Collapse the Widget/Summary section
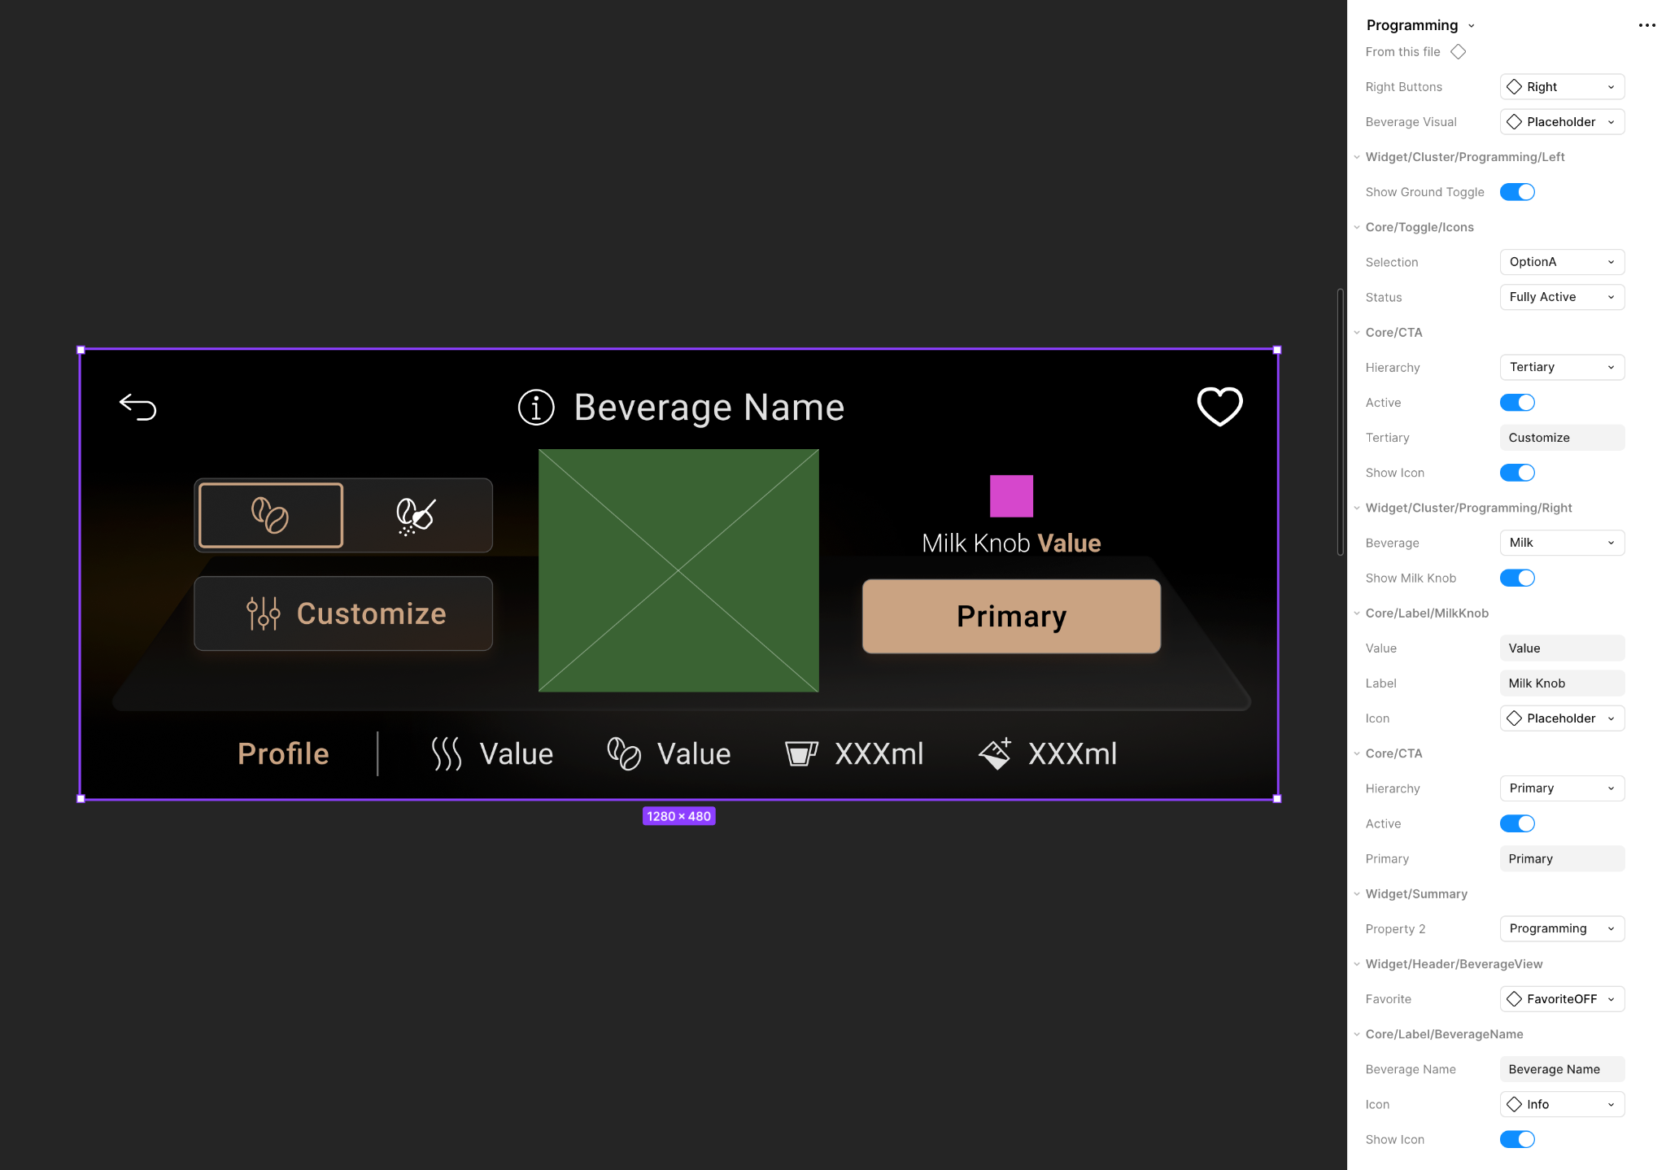The height and width of the screenshot is (1170, 1666). tap(1357, 893)
